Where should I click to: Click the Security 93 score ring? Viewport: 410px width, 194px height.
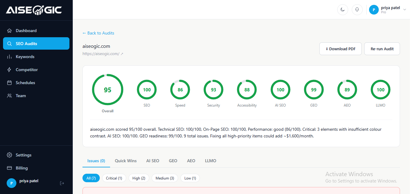pos(213,90)
